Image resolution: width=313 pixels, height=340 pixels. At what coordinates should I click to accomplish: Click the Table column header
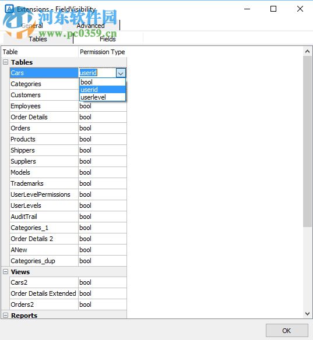coord(40,52)
